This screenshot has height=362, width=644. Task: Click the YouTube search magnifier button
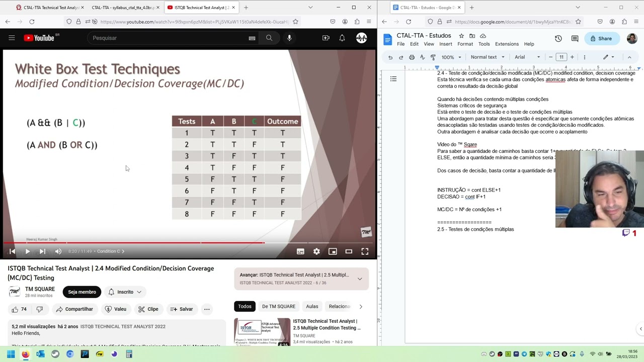click(269, 38)
